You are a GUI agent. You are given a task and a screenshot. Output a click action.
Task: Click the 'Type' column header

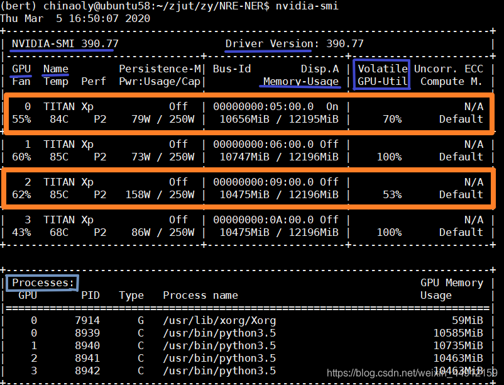(131, 295)
